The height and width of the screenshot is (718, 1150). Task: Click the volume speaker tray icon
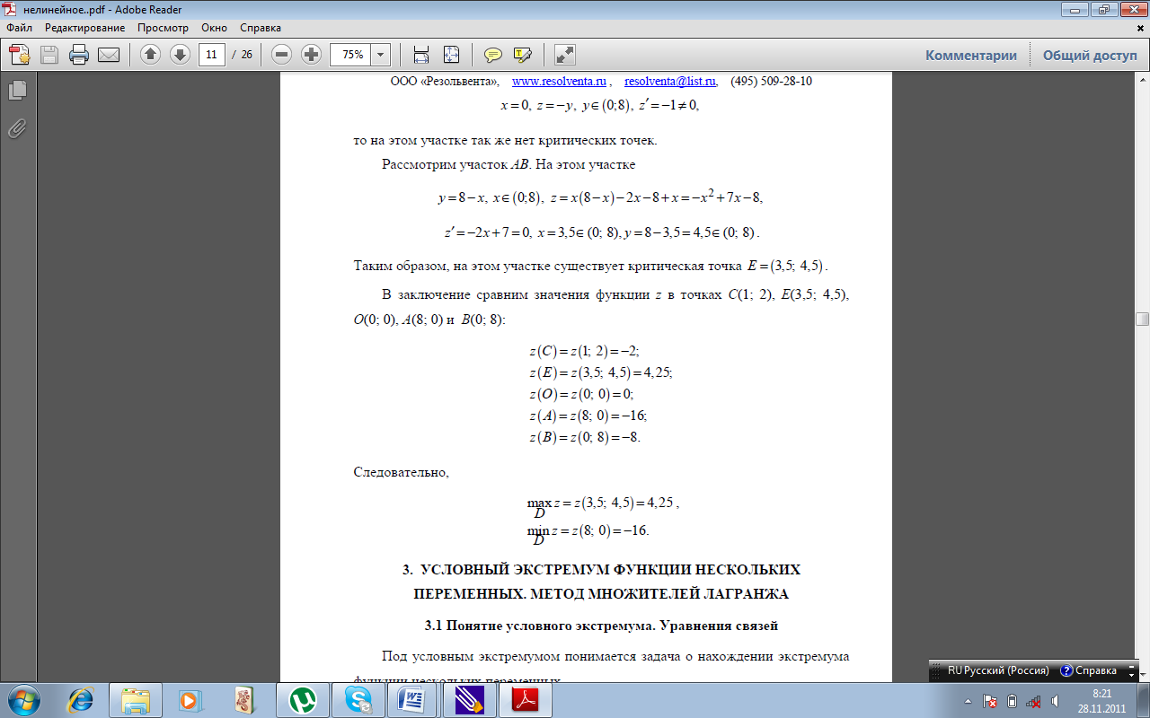click(x=1055, y=701)
